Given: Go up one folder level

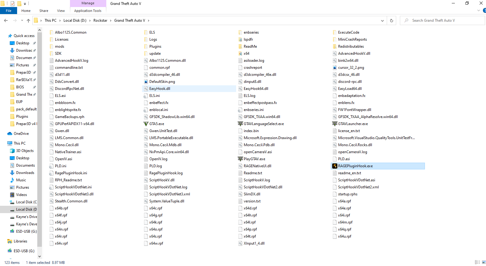Looking at the screenshot, I should click(28, 20).
